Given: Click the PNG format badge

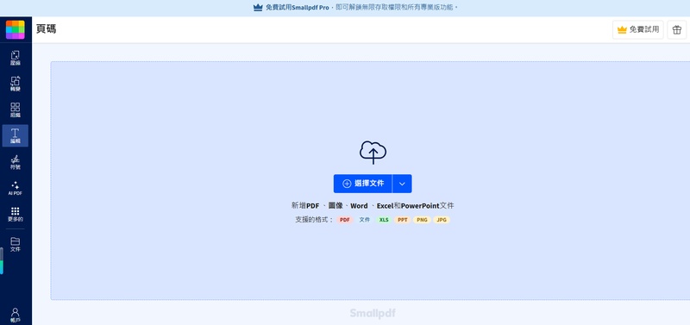Looking at the screenshot, I should [422, 220].
